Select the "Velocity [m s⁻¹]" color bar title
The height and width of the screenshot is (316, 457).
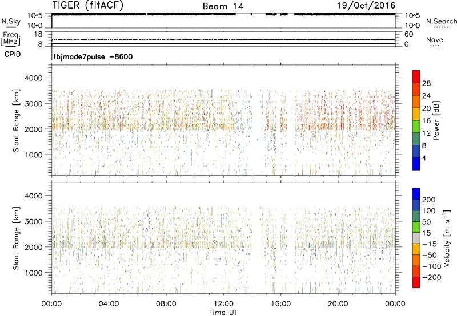[447, 238]
